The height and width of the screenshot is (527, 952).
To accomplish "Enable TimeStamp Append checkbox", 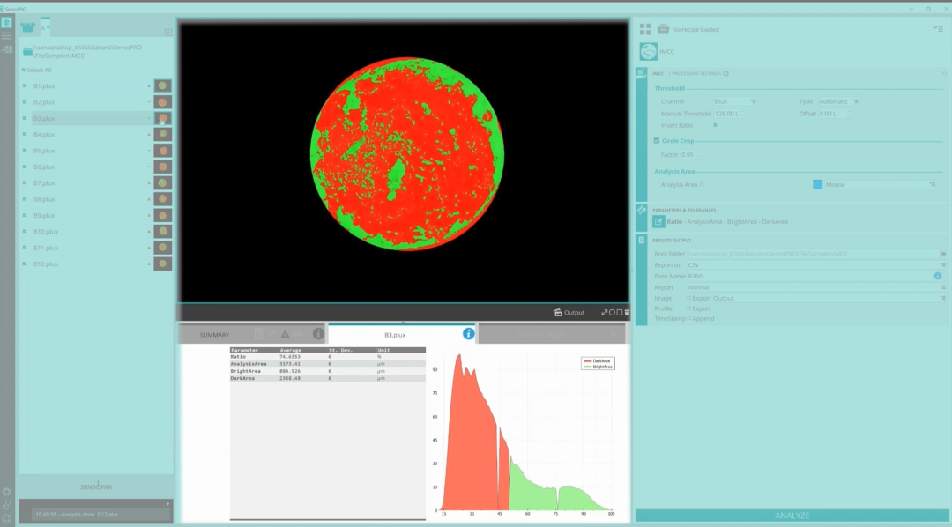I will pos(688,318).
